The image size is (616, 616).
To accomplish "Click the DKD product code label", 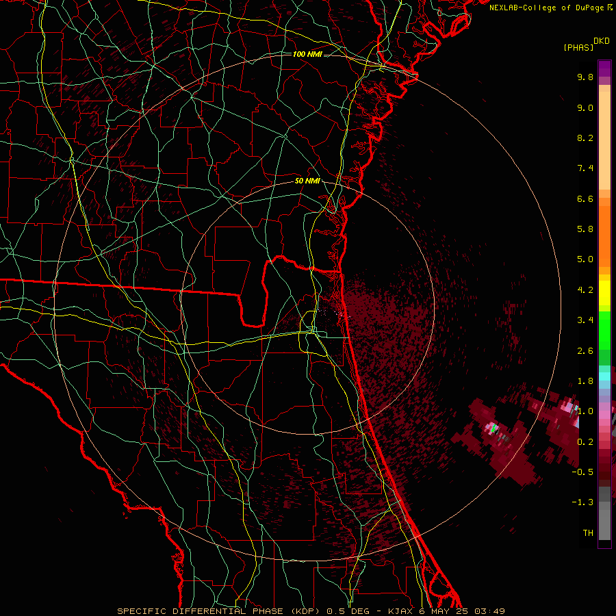I will 602,41.
